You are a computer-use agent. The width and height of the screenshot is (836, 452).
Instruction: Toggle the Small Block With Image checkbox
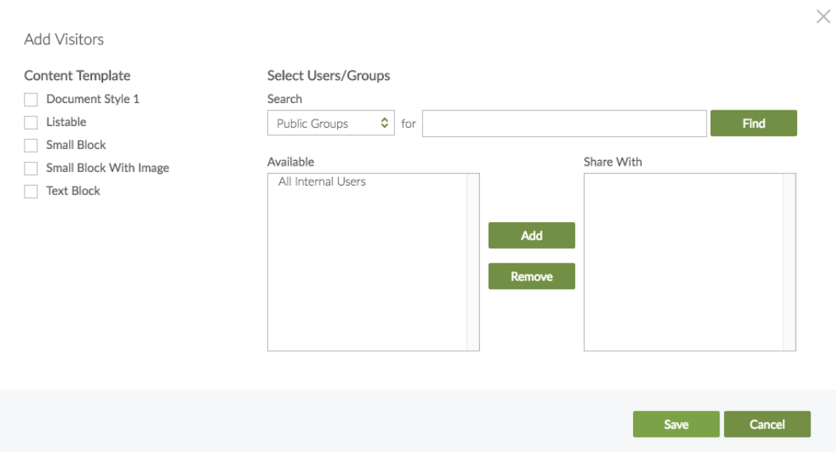[31, 169]
